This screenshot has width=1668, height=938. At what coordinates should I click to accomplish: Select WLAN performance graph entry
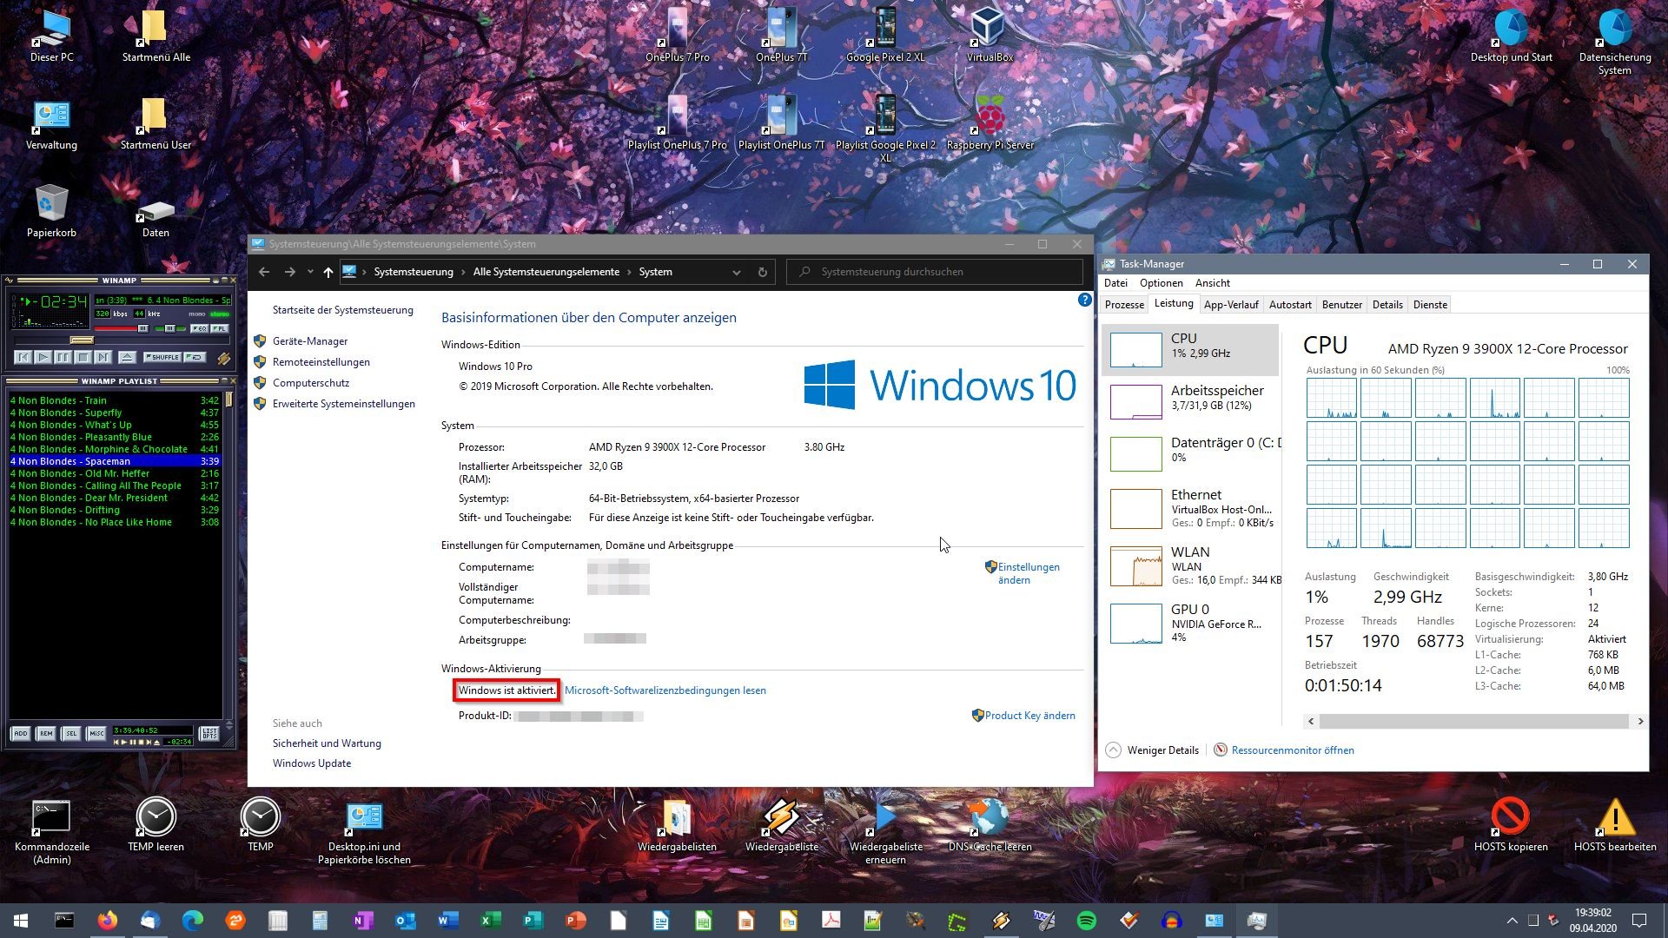(x=1191, y=566)
